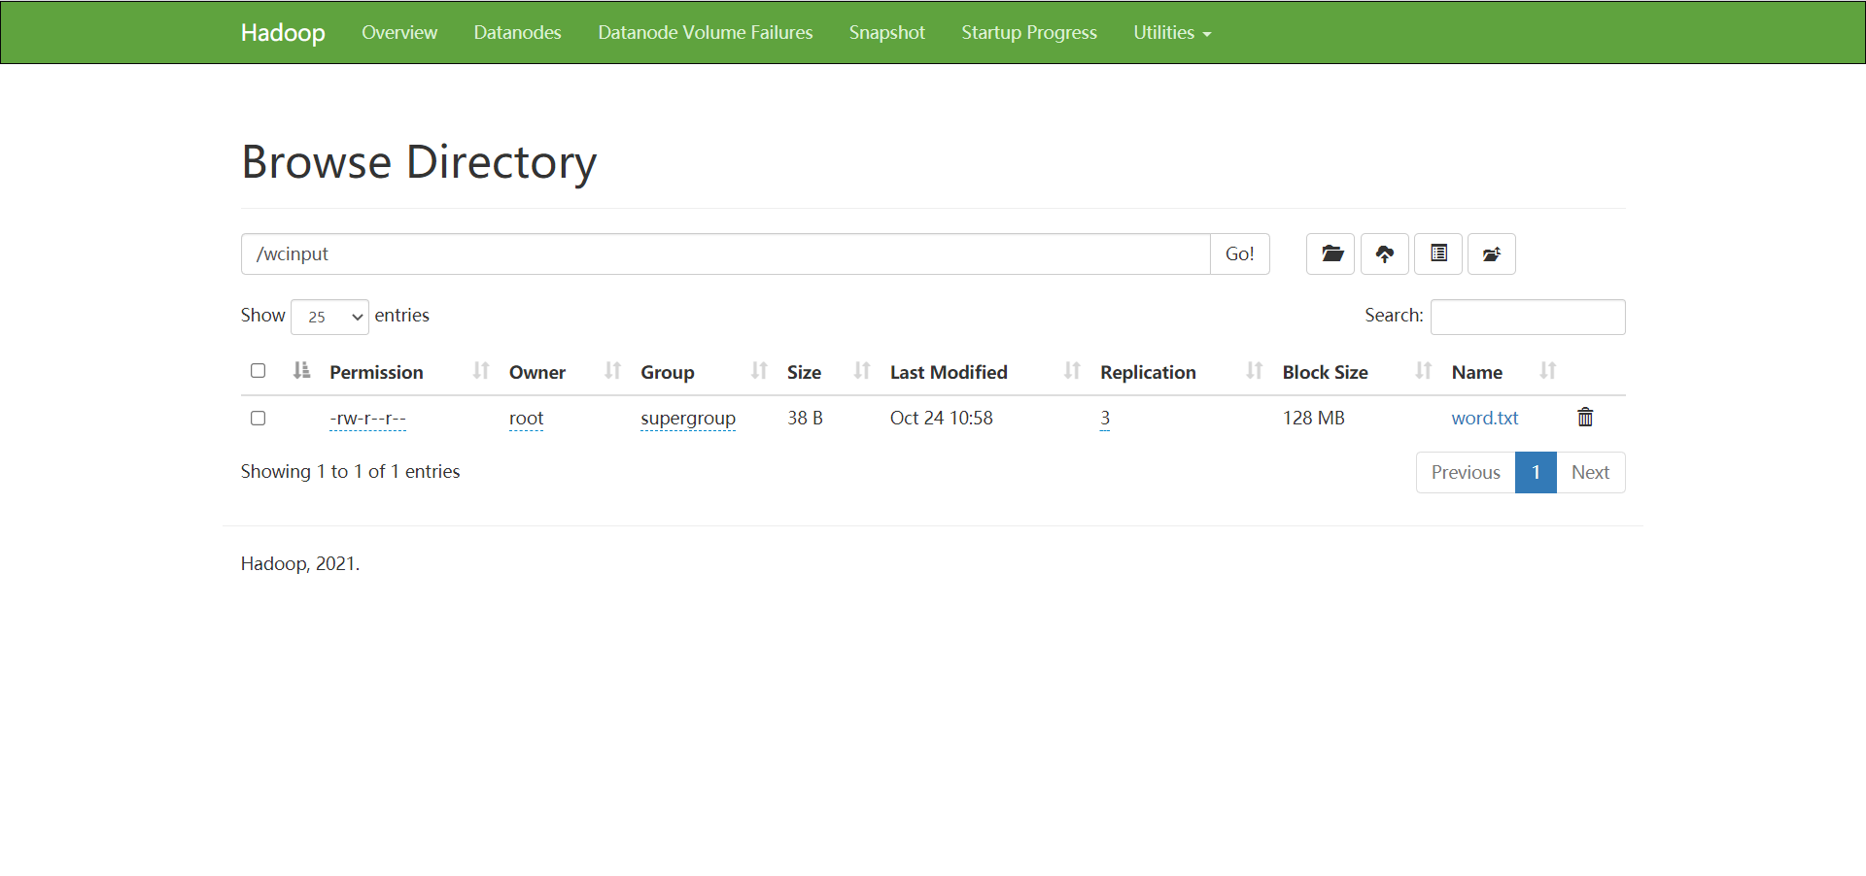The width and height of the screenshot is (1866, 876).
Task: Sort by Replication column arrows
Action: tap(1255, 370)
